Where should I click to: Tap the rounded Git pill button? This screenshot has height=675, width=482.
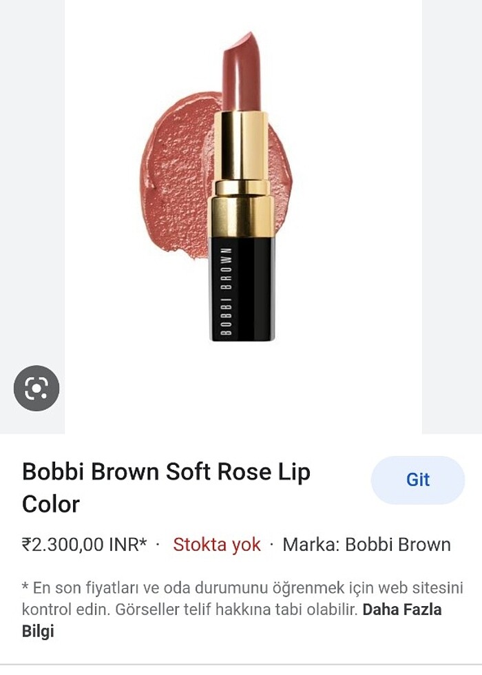[x=419, y=478]
